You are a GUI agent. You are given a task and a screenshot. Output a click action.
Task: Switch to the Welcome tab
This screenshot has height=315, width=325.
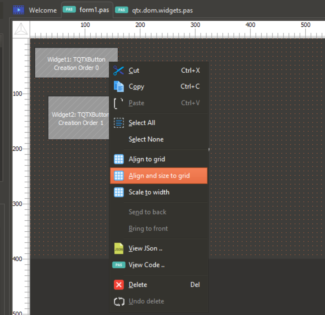click(42, 10)
